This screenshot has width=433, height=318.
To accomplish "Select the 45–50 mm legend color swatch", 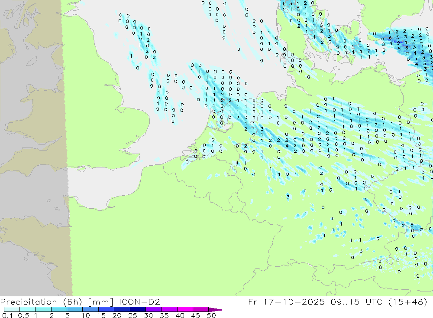I will pos(201,309).
